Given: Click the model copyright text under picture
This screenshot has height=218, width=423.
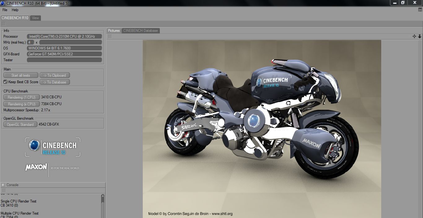Looking at the screenshot, I should (x=190, y=214).
